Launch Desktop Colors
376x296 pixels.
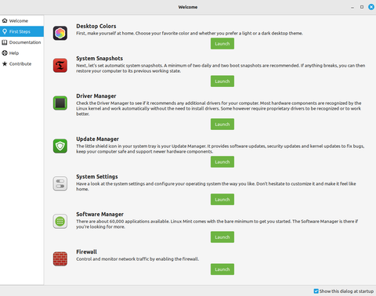point(222,44)
